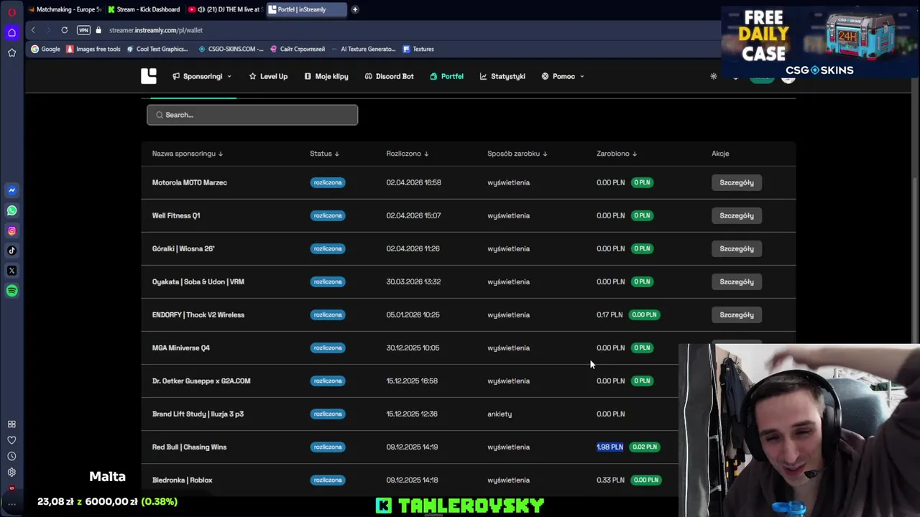Click the VPN badge in the address bar
Screen dimensions: 920x517
(83, 30)
